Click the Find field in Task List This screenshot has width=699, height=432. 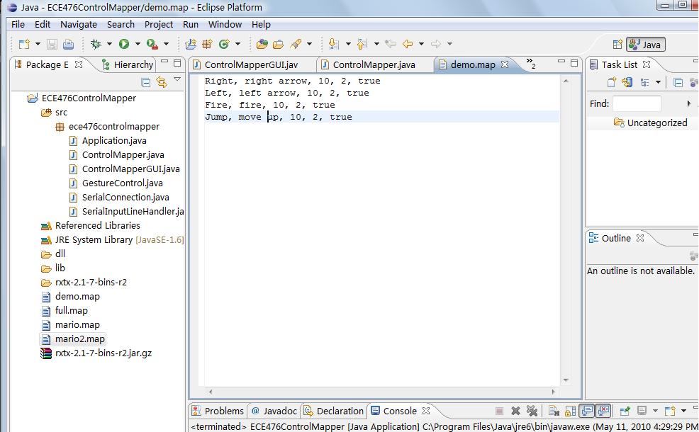coord(637,103)
